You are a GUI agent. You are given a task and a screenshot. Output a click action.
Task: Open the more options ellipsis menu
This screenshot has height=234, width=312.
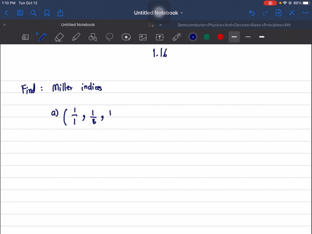(305, 13)
